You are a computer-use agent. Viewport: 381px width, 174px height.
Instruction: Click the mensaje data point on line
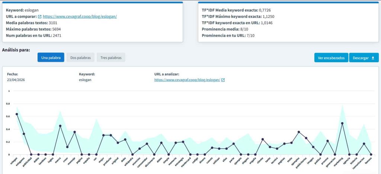click(74, 132)
